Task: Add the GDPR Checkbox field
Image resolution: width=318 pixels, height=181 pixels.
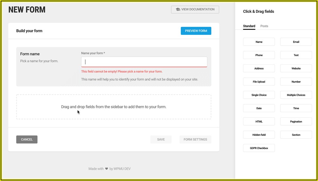Action: 259,148
